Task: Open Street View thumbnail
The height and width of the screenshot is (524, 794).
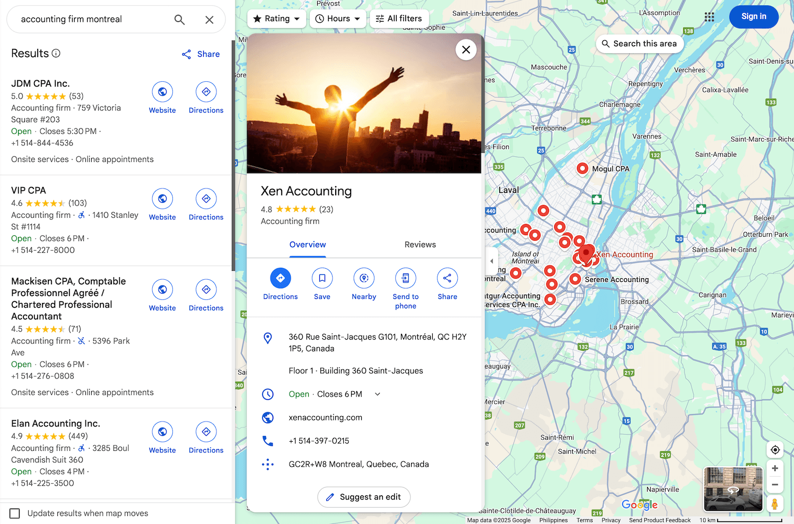Action: (x=733, y=489)
